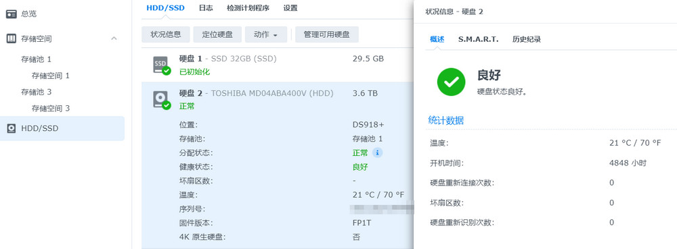Click the info icon next to 分配状态

click(377, 153)
